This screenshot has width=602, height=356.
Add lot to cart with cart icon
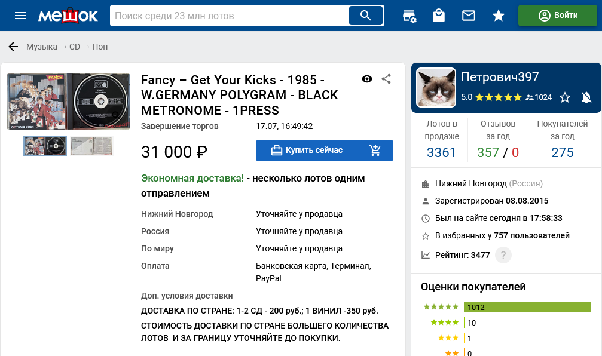(x=375, y=151)
